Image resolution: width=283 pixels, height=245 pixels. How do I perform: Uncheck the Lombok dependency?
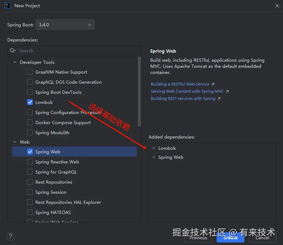click(30, 102)
